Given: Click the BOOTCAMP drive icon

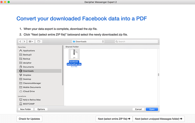Looking at the screenshot, I should click(21, 104).
